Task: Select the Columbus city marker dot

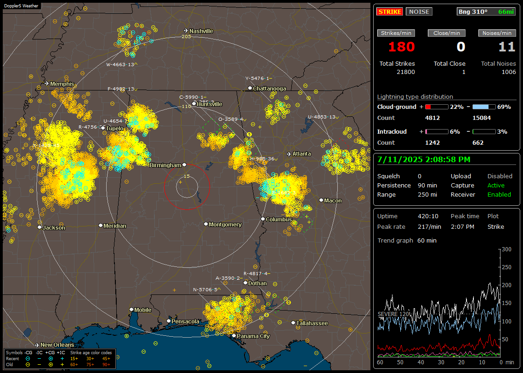Action: click(263, 219)
